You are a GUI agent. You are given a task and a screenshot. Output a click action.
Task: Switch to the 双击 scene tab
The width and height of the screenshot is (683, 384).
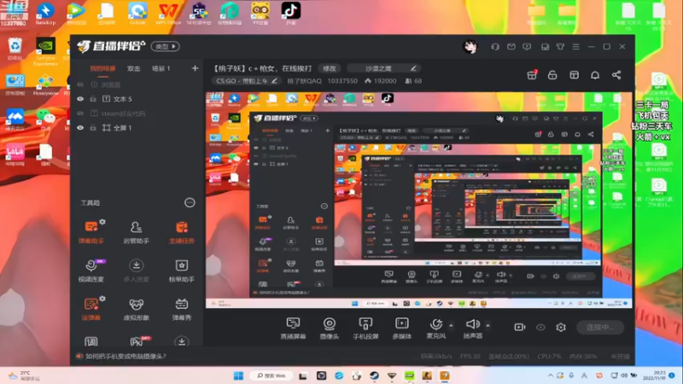point(134,68)
